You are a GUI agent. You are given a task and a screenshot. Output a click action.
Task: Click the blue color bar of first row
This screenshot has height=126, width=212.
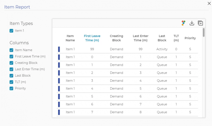59,49
